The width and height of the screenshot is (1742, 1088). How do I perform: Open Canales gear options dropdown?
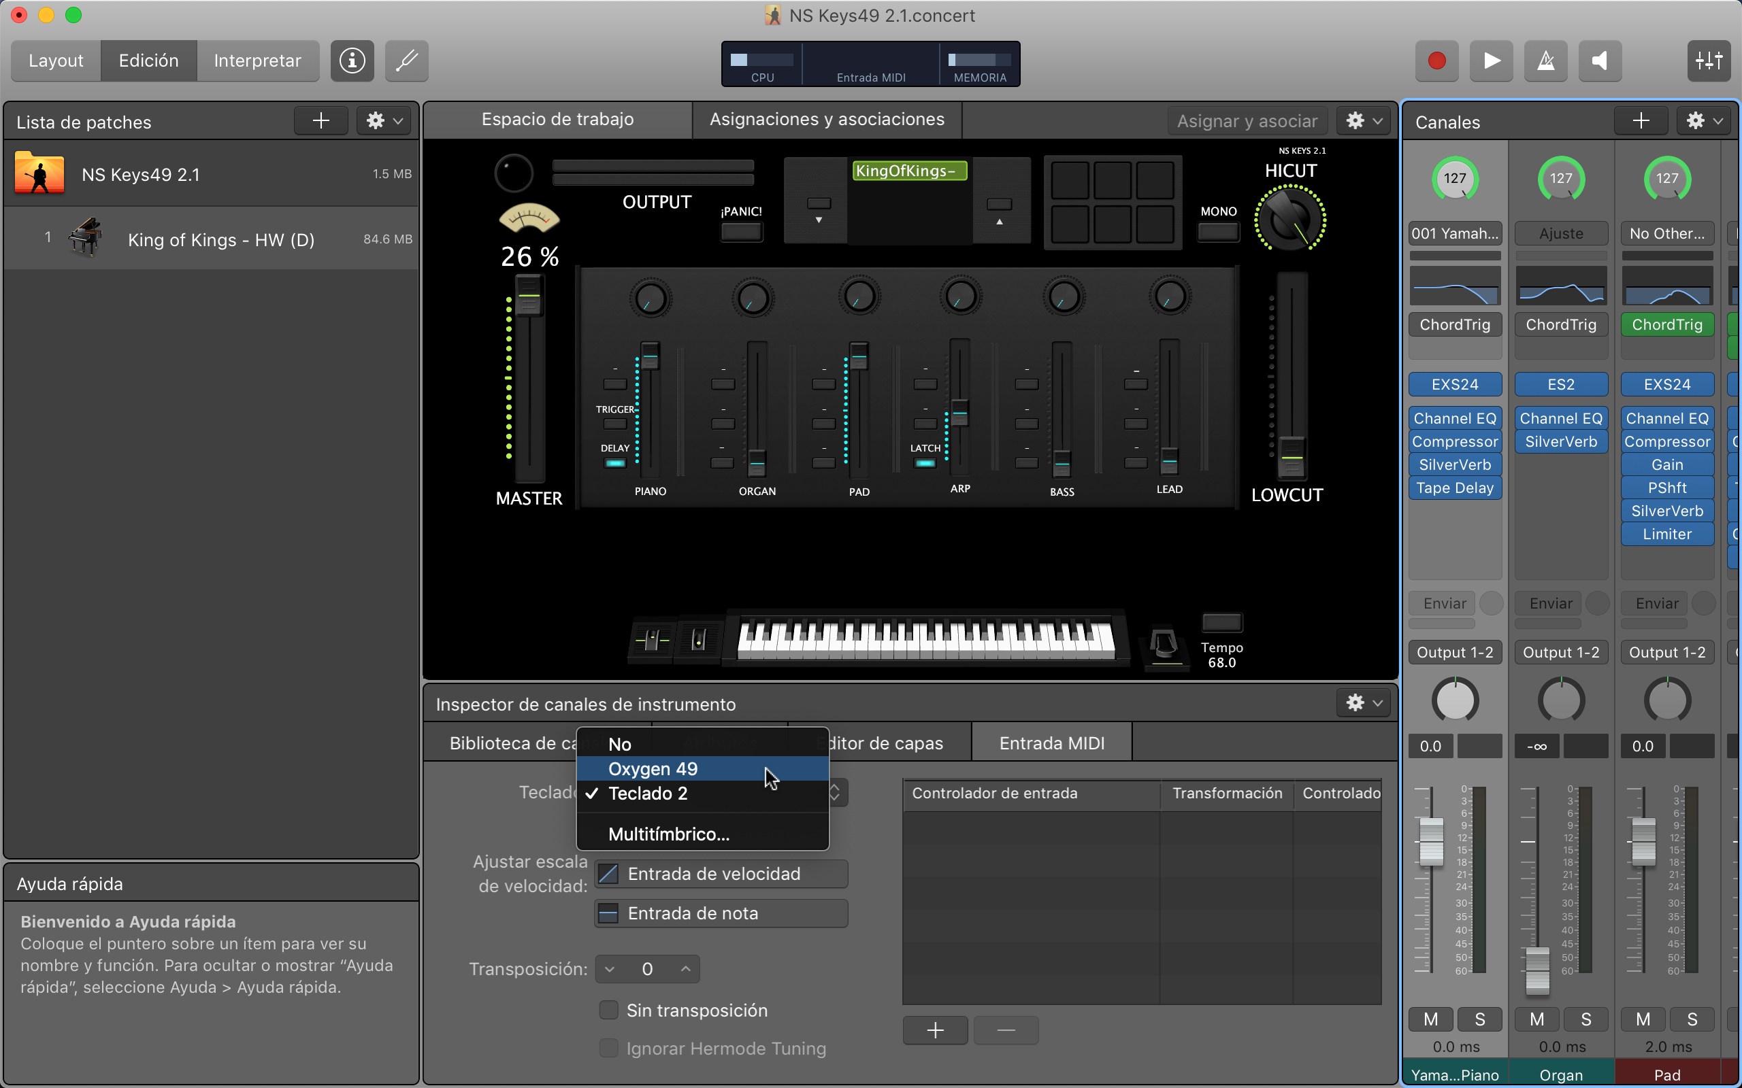coord(1704,121)
